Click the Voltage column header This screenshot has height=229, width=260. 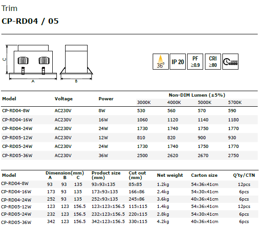64,99
